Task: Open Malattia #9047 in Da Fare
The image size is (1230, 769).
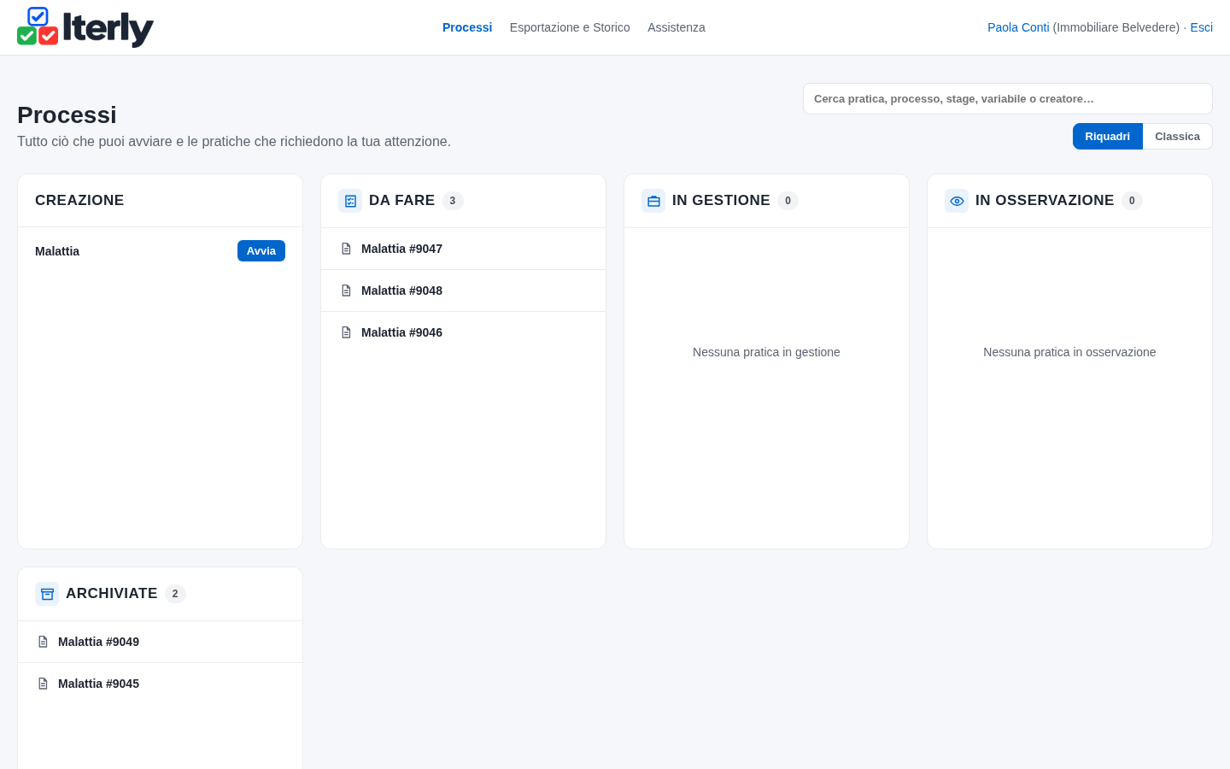Action: pos(463,249)
